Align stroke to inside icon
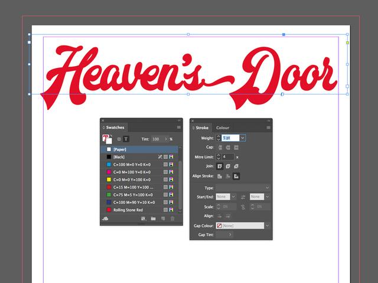 (228, 176)
